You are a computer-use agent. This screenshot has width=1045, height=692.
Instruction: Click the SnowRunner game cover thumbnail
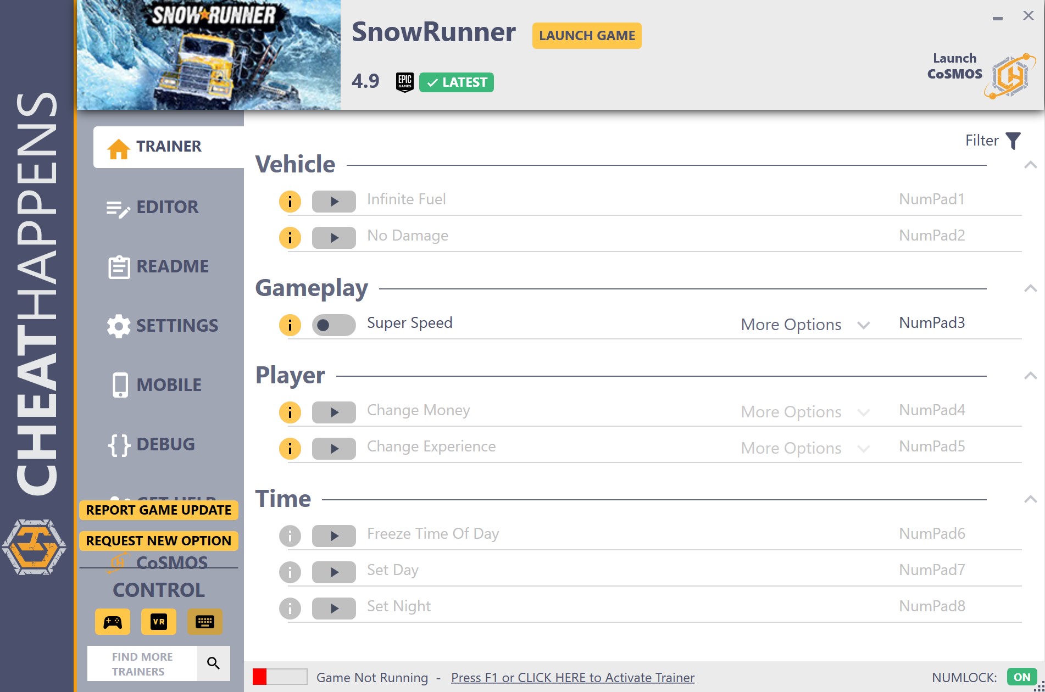coord(209,55)
